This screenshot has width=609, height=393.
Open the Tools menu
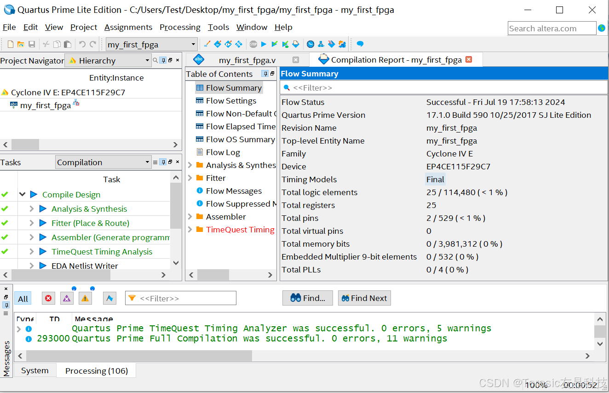[x=218, y=27]
